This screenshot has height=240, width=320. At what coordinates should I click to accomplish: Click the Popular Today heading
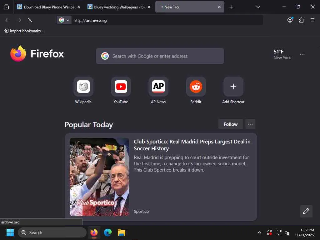click(88, 124)
